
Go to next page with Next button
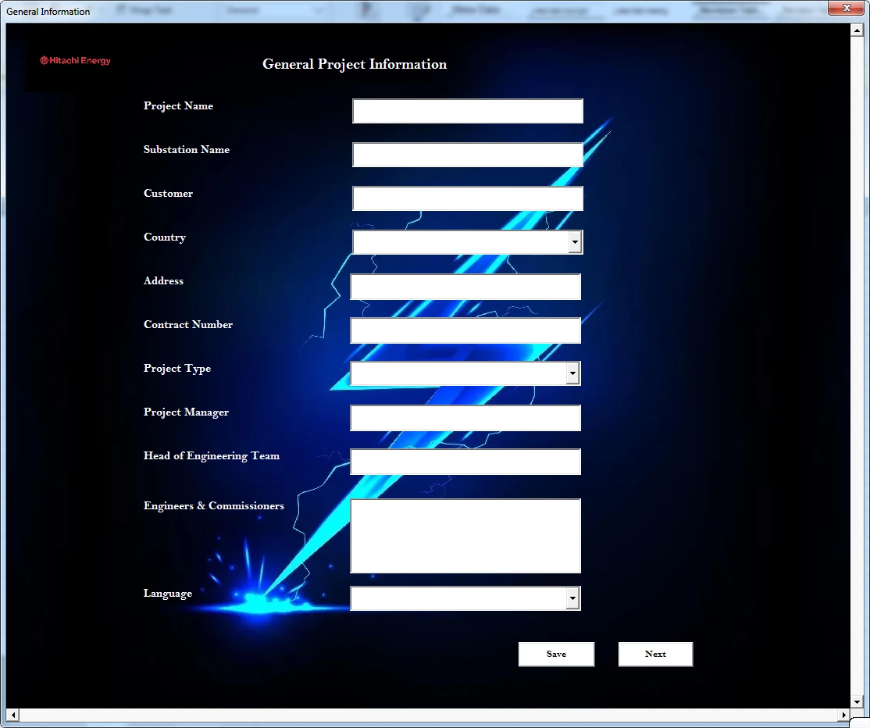pyautogui.click(x=655, y=655)
